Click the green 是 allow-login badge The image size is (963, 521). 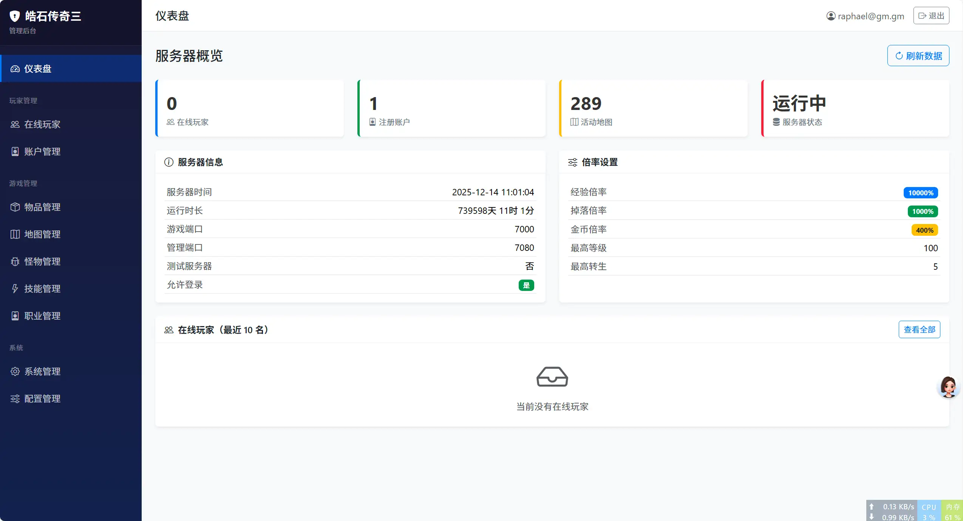(x=526, y=285)
